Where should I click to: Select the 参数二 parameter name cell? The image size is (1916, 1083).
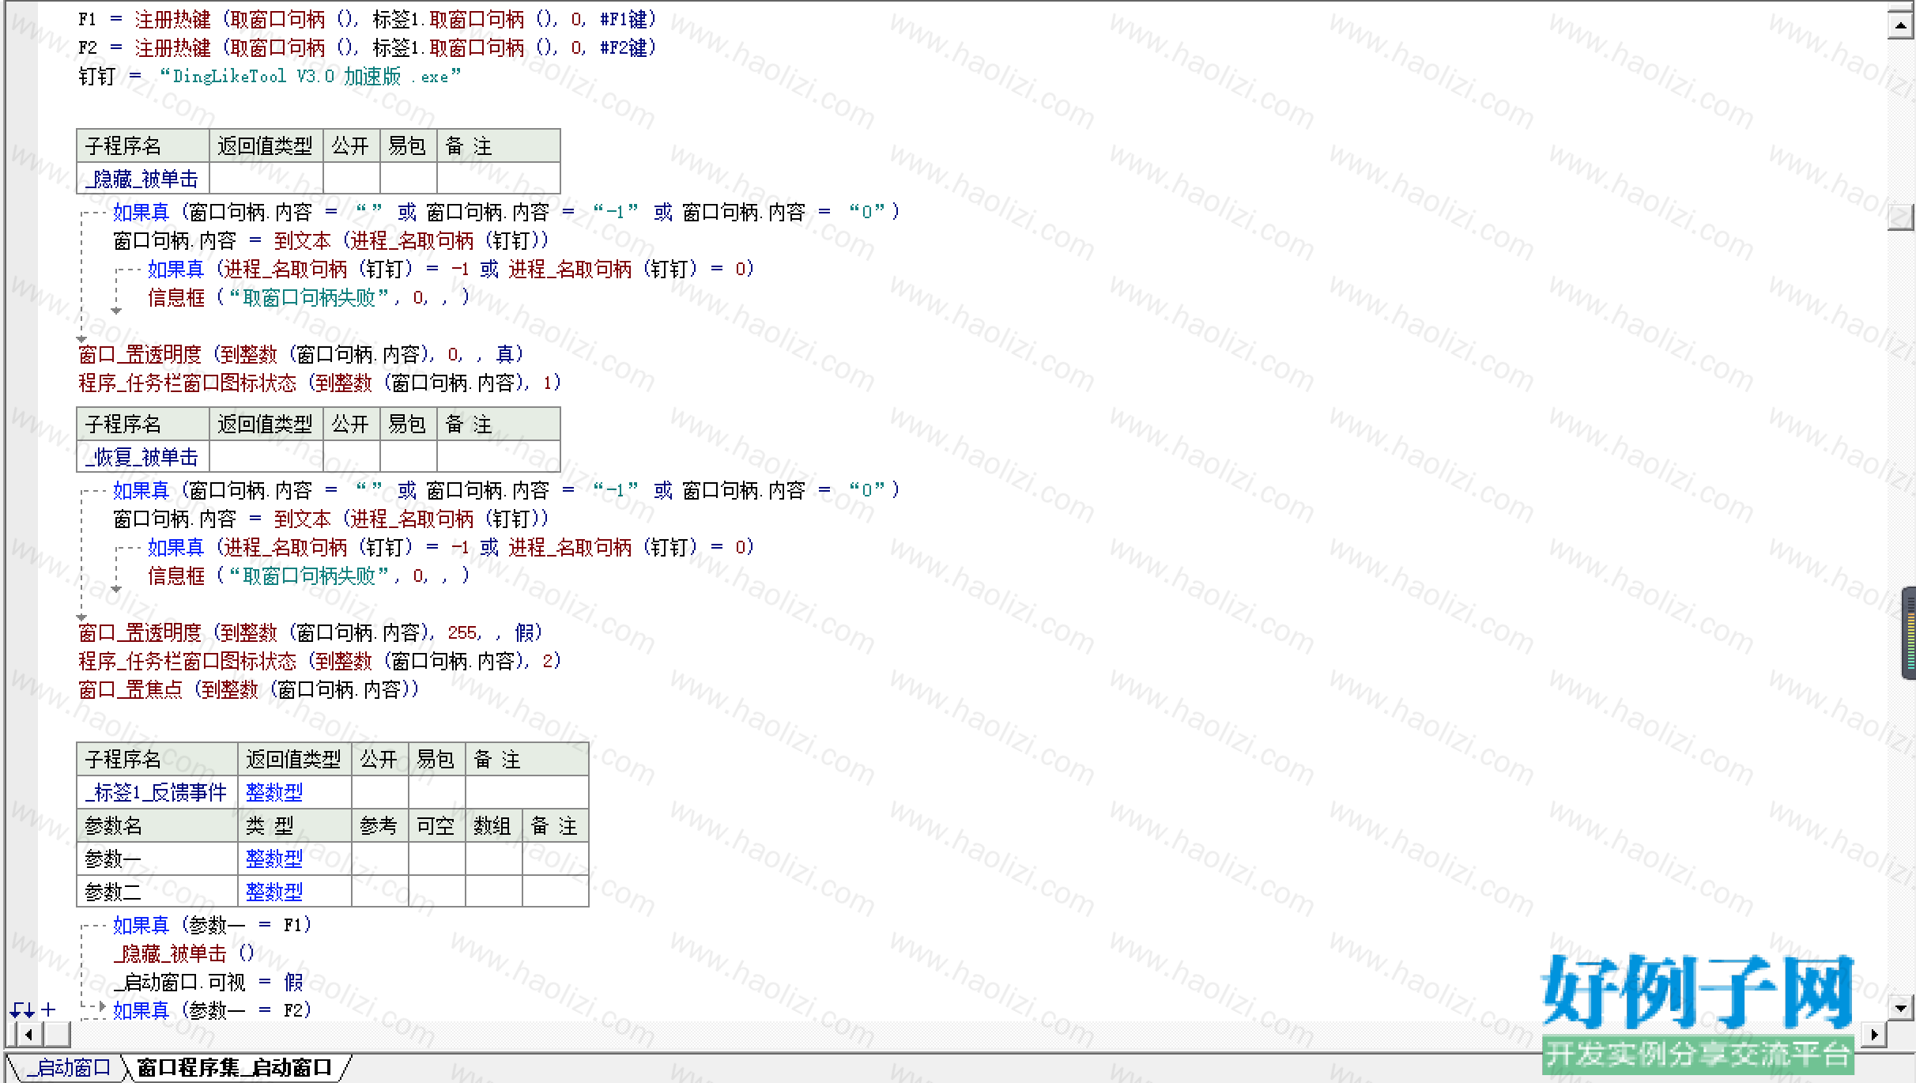click(157, 892)
